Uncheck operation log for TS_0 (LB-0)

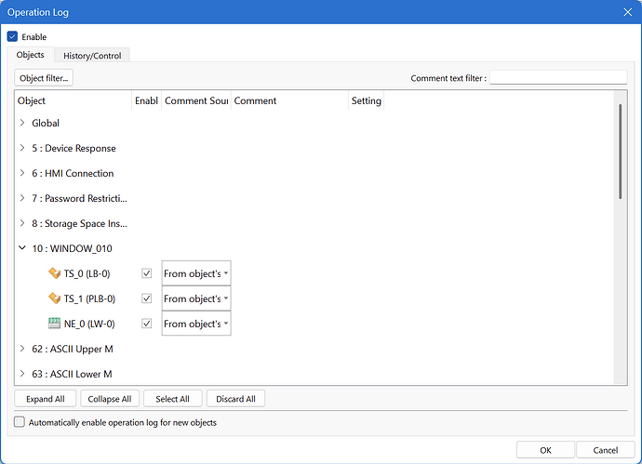[147, 273]
